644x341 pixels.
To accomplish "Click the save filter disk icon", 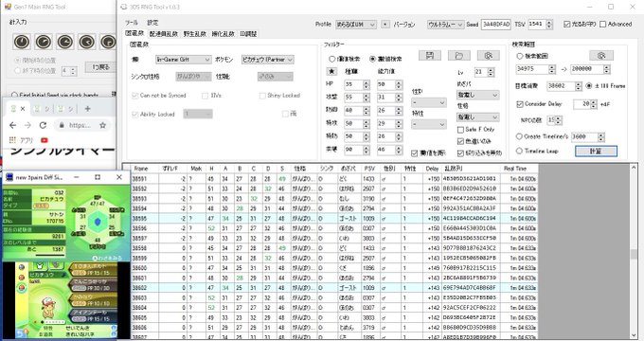I will pos(430,56).
